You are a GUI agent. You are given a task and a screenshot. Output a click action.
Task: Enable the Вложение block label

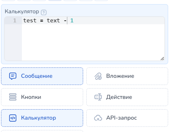120,76
